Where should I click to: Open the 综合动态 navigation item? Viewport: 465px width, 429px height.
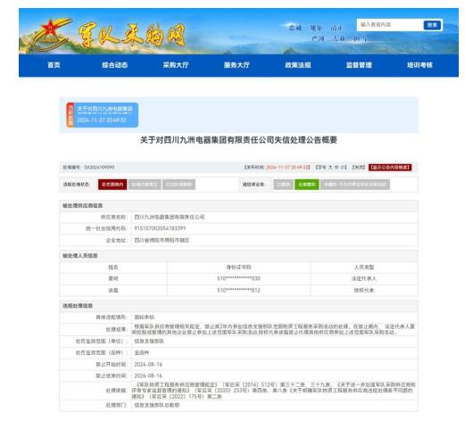115,65
